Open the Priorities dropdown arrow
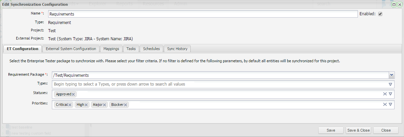The image size is (404, 137). coord(390,105)
